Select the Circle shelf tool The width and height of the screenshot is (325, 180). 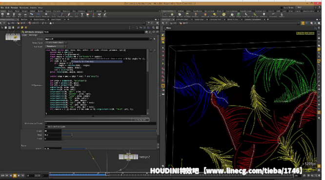(77, 15)
